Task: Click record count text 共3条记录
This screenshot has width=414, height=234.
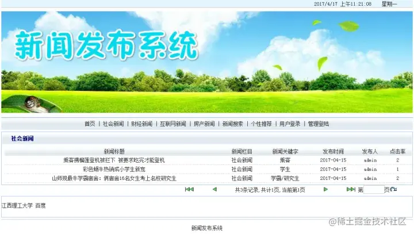Action: click(247, 190)
